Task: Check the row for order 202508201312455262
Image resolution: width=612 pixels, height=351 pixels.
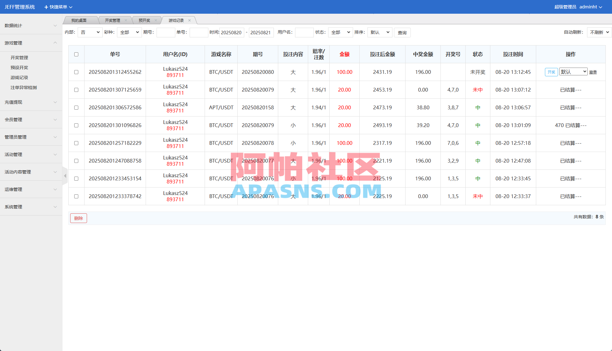Action: (76, 72)
